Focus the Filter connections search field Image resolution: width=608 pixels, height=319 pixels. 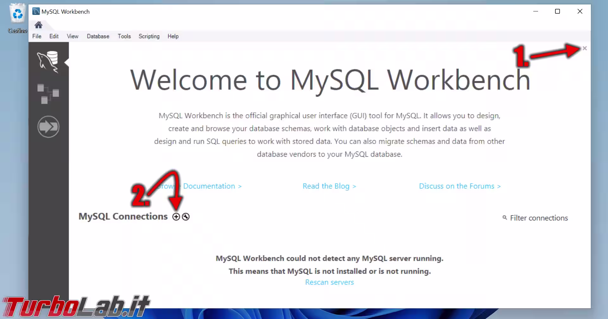pyautogui.click(x=539, y=218)
